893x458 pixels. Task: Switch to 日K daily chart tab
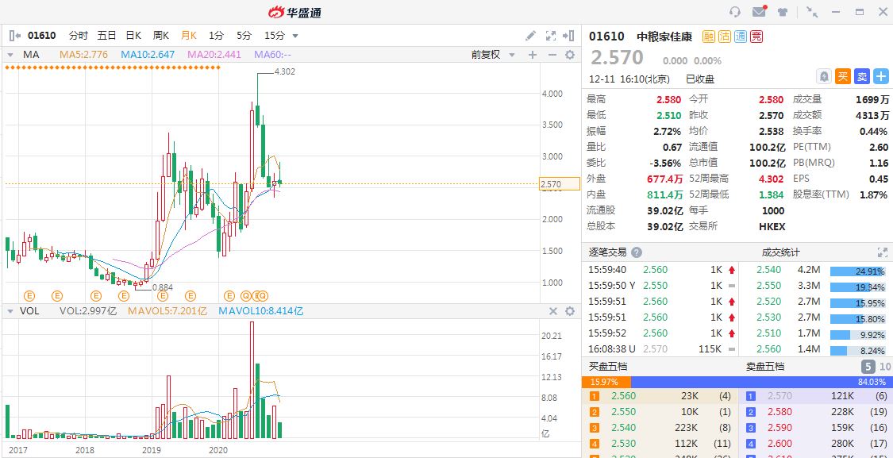pos(133,36)
